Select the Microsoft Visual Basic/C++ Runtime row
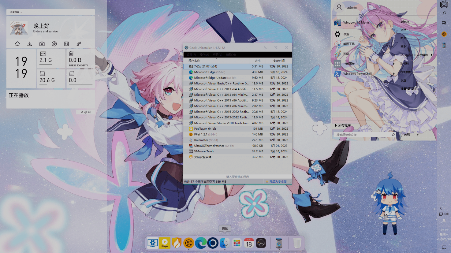The image size is (451, 253). (x=237, y=84)
